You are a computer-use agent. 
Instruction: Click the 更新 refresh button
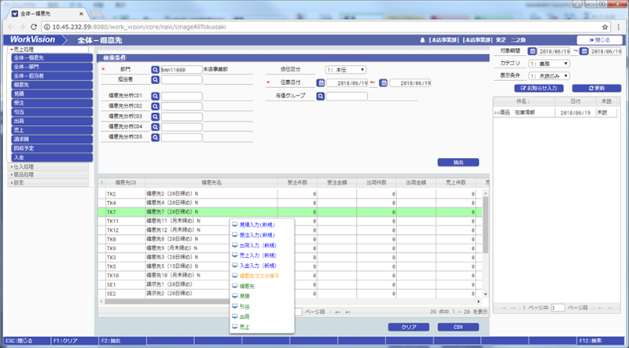[597, 88]
